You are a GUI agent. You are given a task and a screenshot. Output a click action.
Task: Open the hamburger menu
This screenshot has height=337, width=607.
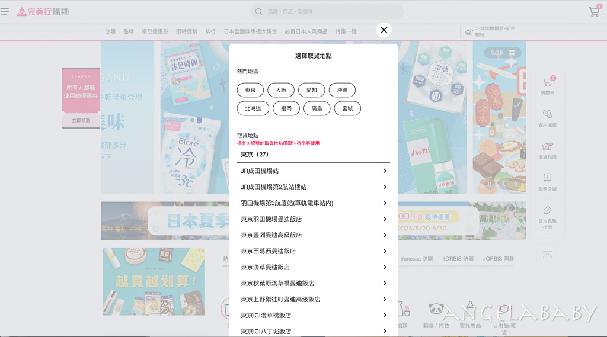pyautogui.click(x=5, y=12)
